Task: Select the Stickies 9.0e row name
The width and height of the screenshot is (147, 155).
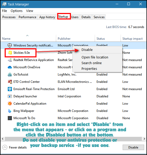Action: 21,53
